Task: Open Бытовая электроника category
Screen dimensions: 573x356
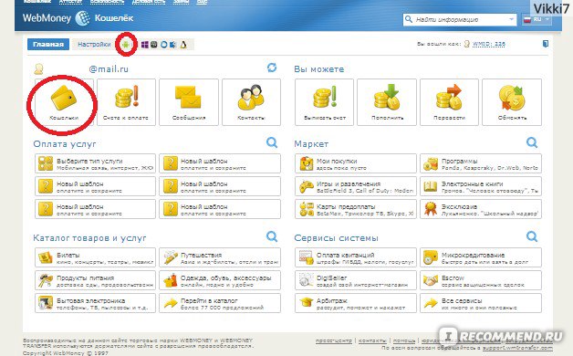Action: point(96,303)
